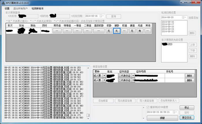The height and width of the screenshot is (124, 202).
Task: Click the app icon in title bar
Action: click(3, 3)
